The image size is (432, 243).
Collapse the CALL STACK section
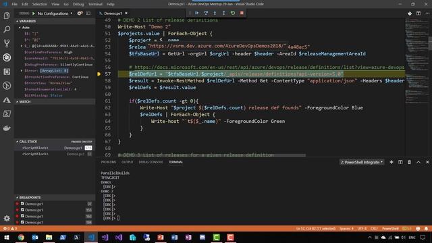point(55,141)
